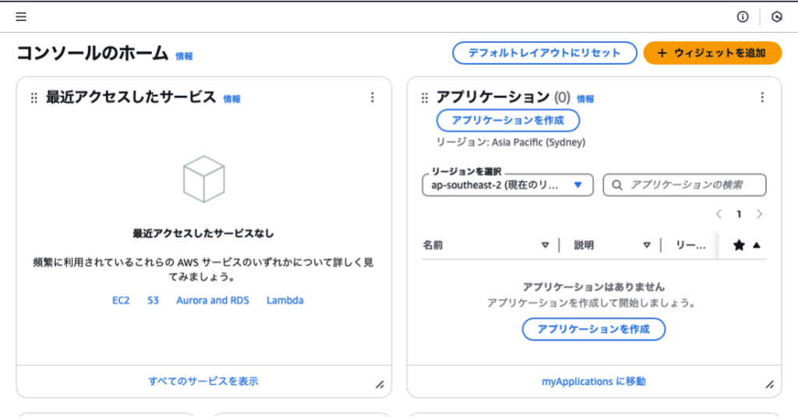The image size is (798, 417).
Task: Open Applications widget three-dot options menu
Action: (762, 97)
